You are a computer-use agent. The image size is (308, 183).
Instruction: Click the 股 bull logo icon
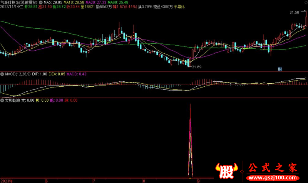[x=226, y=171]
